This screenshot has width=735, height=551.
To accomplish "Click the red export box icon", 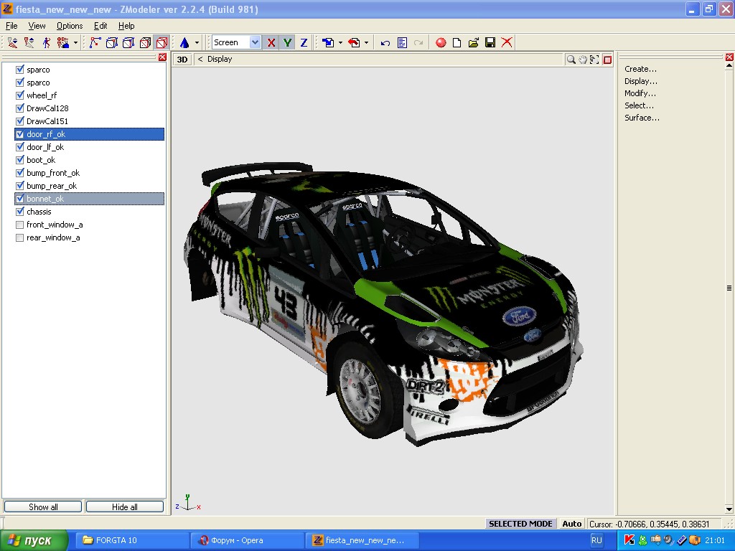I will coord(354,42).
